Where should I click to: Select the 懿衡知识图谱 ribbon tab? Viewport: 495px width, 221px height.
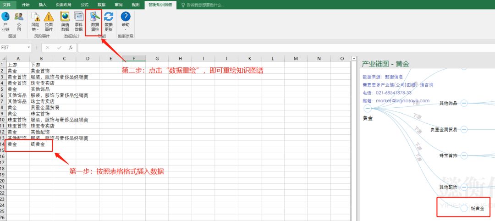(160, 5)
